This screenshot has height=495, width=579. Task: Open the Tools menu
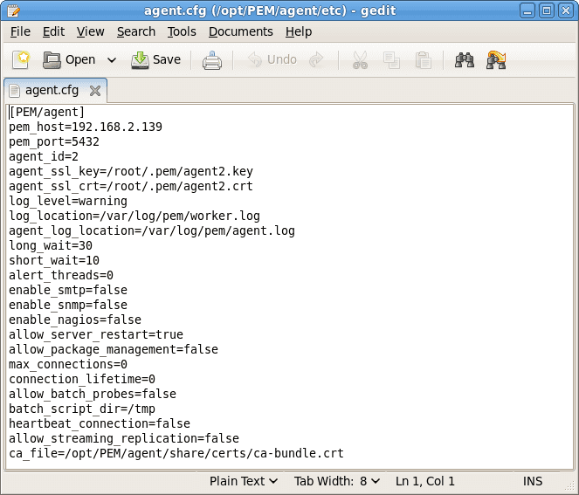tap(182, 31)
